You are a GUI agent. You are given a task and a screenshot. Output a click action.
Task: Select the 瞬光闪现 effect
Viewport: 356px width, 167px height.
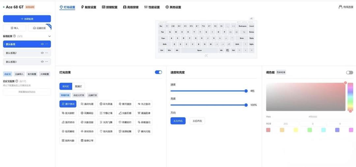[x=144, y=131]
